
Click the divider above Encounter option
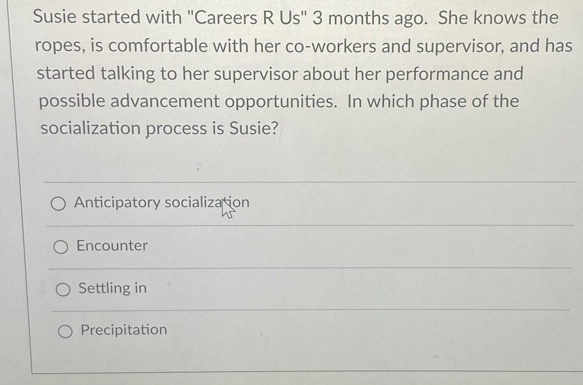tap(300, 226)
